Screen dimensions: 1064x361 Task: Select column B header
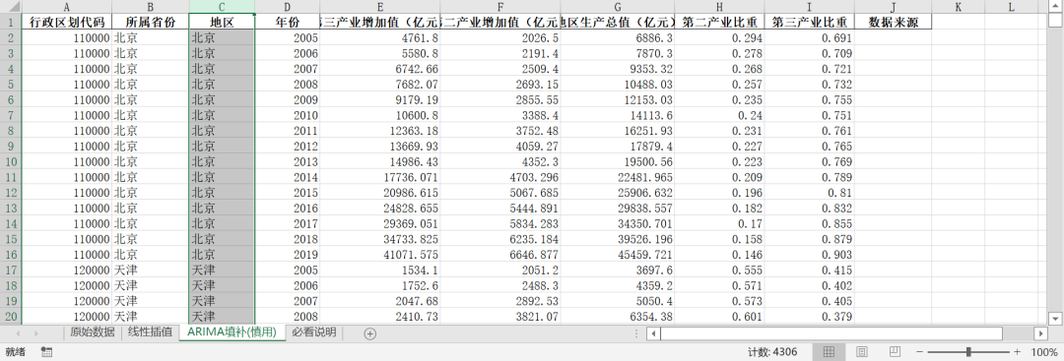[x=151, y=6]
